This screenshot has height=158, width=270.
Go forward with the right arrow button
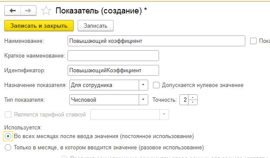click(28, 11)
